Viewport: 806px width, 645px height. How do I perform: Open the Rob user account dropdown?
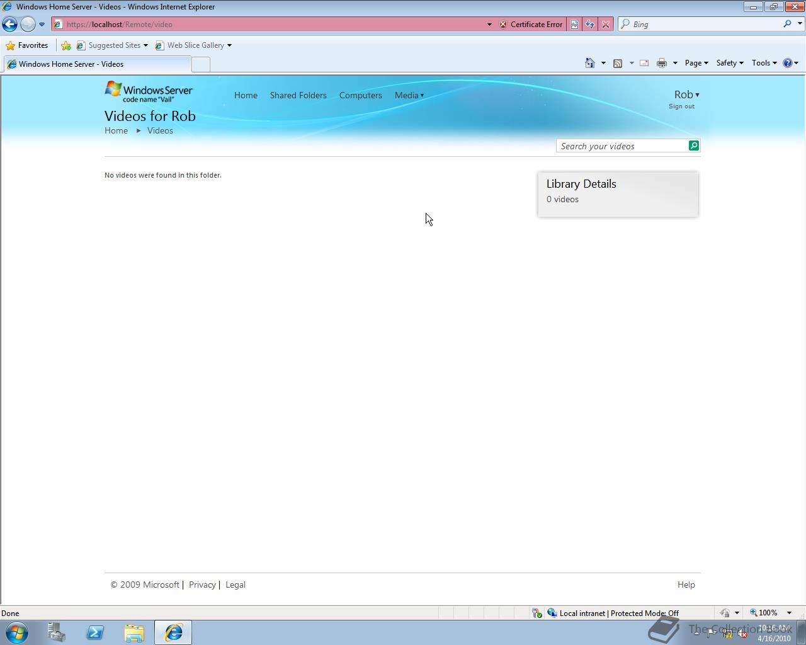686,94
